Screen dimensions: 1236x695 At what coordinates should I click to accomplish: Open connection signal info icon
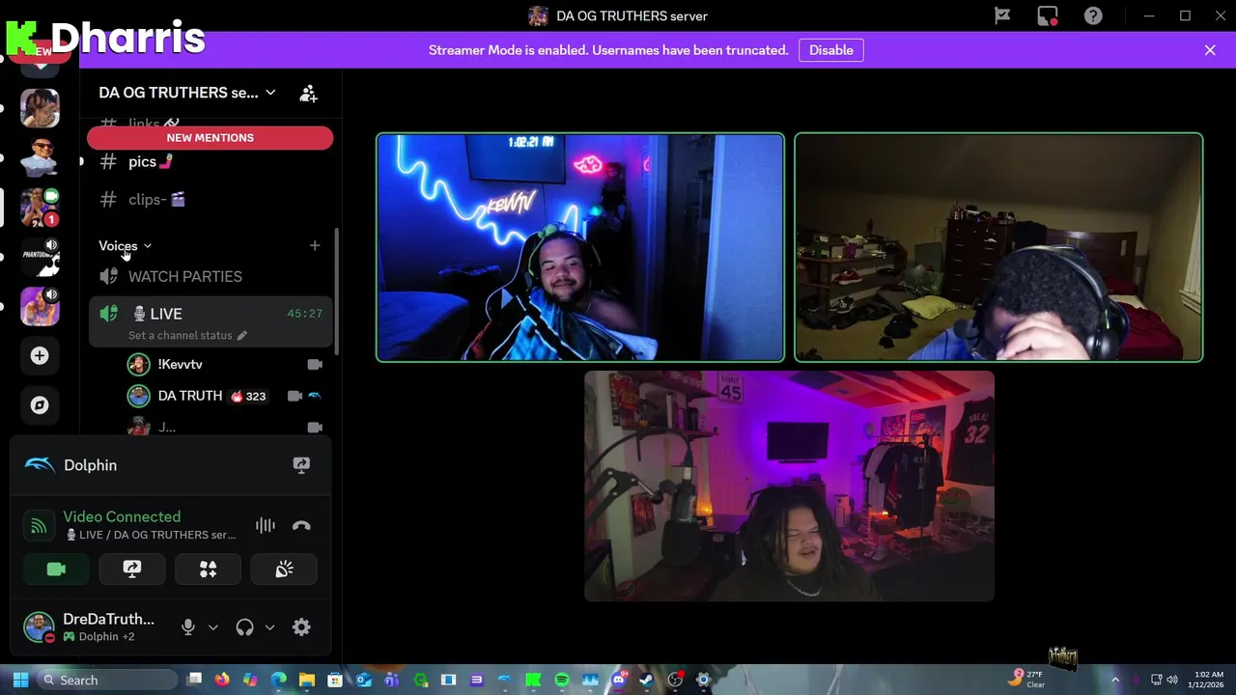[x=39, y=525]
